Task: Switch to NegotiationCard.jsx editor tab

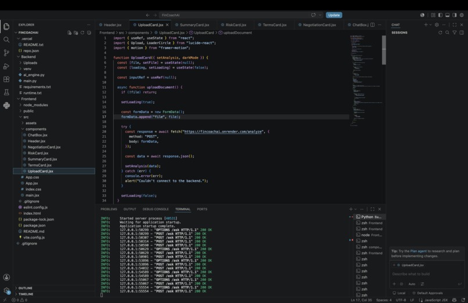Action: tap(319, 25)
